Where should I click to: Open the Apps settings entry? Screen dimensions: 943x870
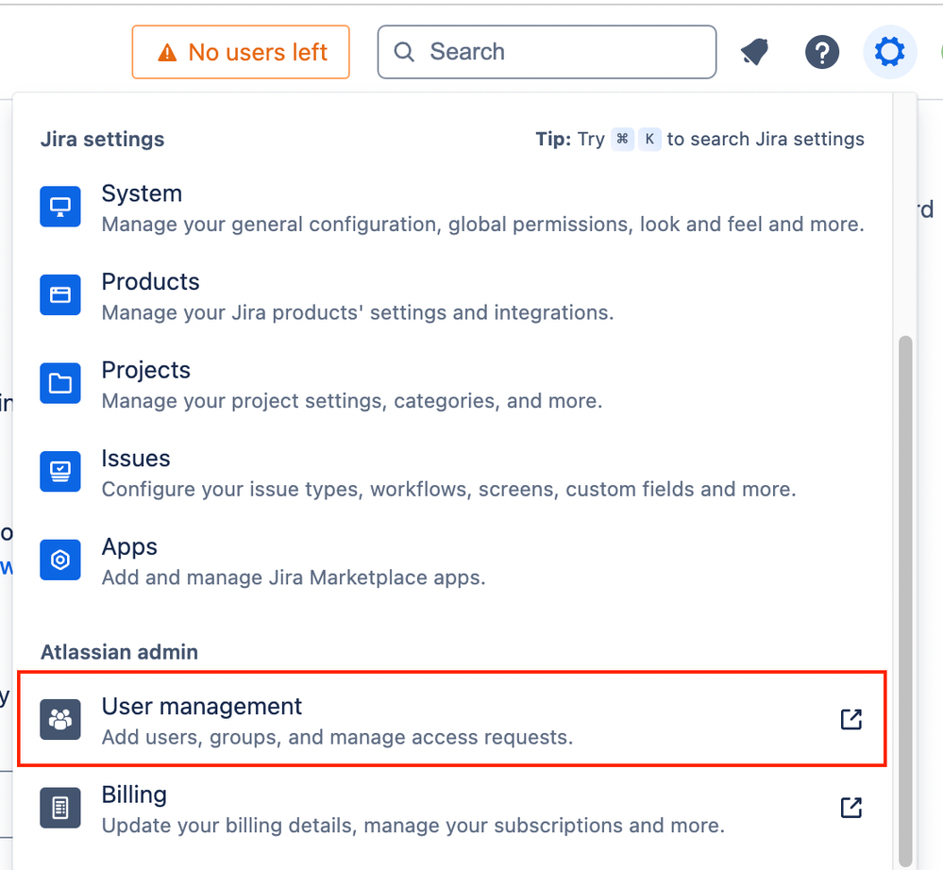click(x=451, y=560)
